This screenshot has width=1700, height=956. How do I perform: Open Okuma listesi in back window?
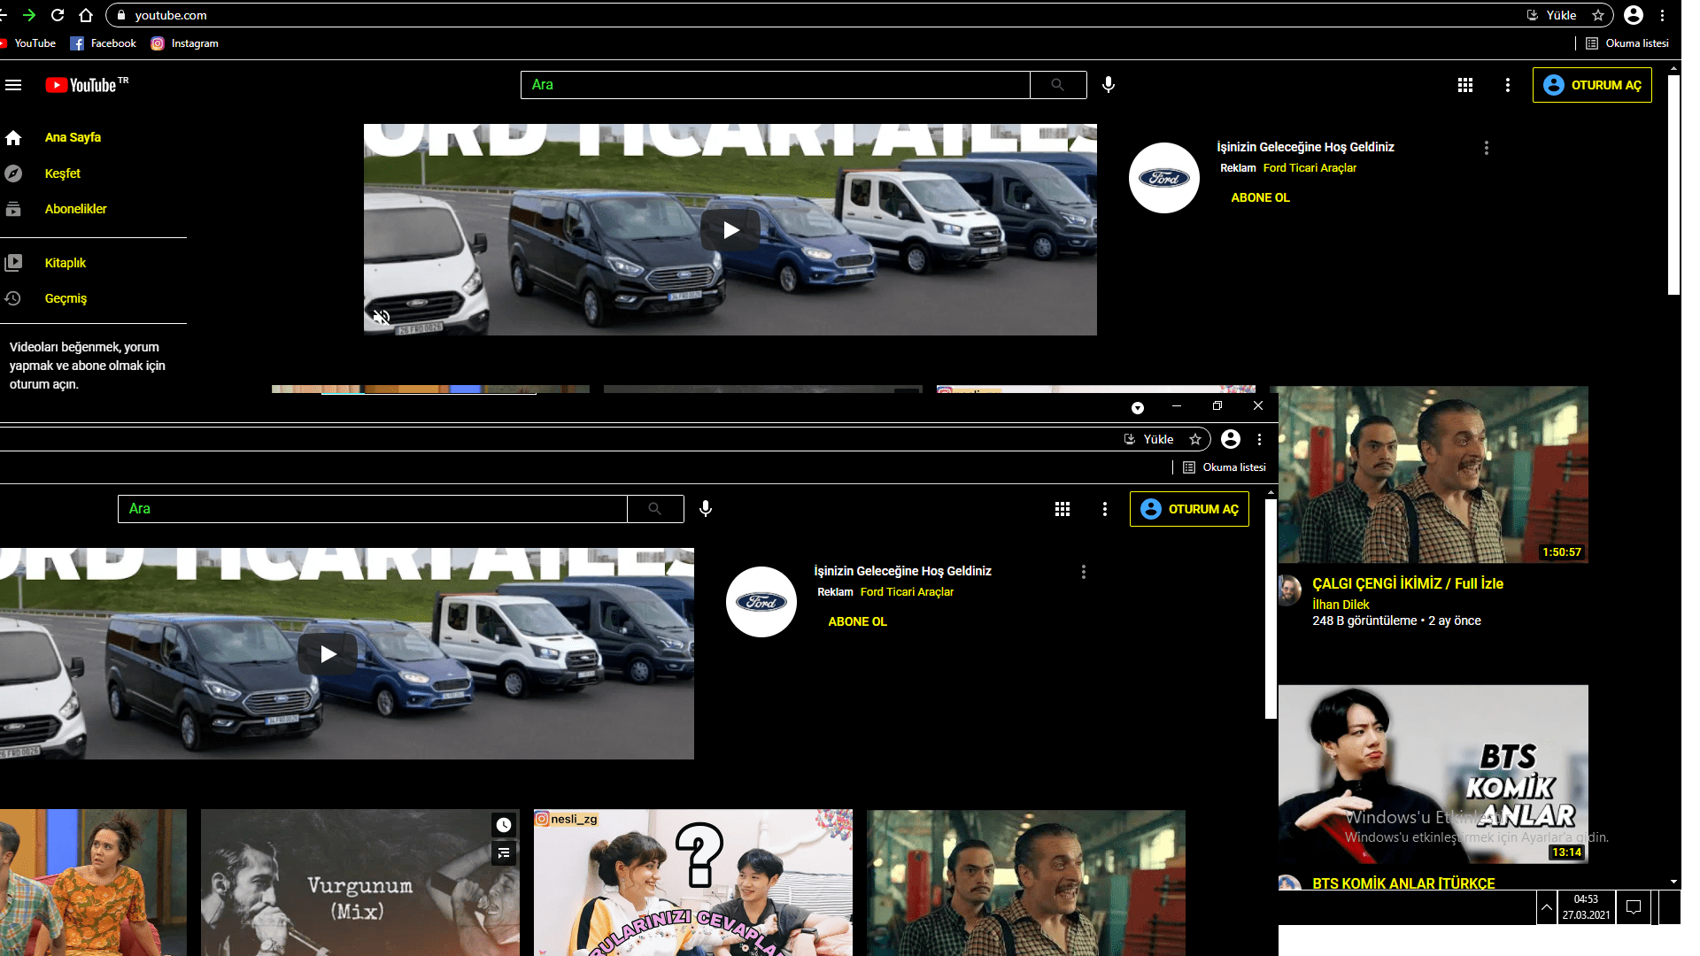click(1627, 43)
